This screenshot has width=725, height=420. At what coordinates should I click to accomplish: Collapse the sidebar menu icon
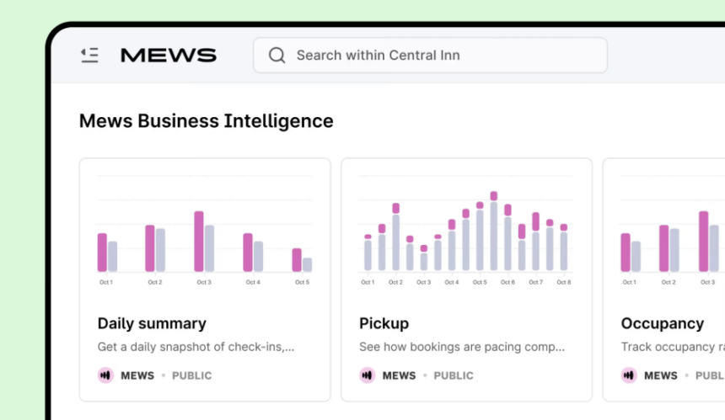pos(89,56)
